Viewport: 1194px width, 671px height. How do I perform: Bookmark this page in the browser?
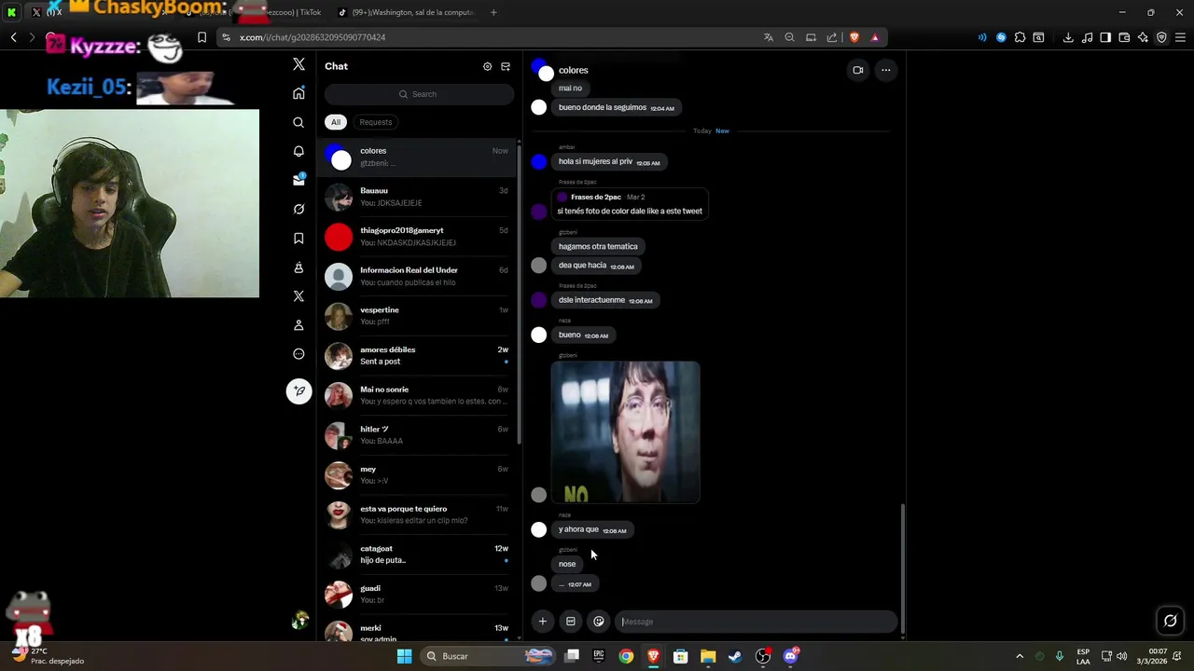coord(201,37)
